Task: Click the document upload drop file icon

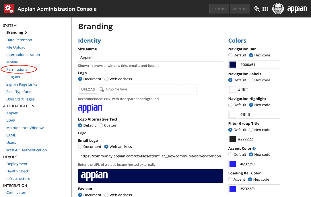Action: click(x=102, y=90)
